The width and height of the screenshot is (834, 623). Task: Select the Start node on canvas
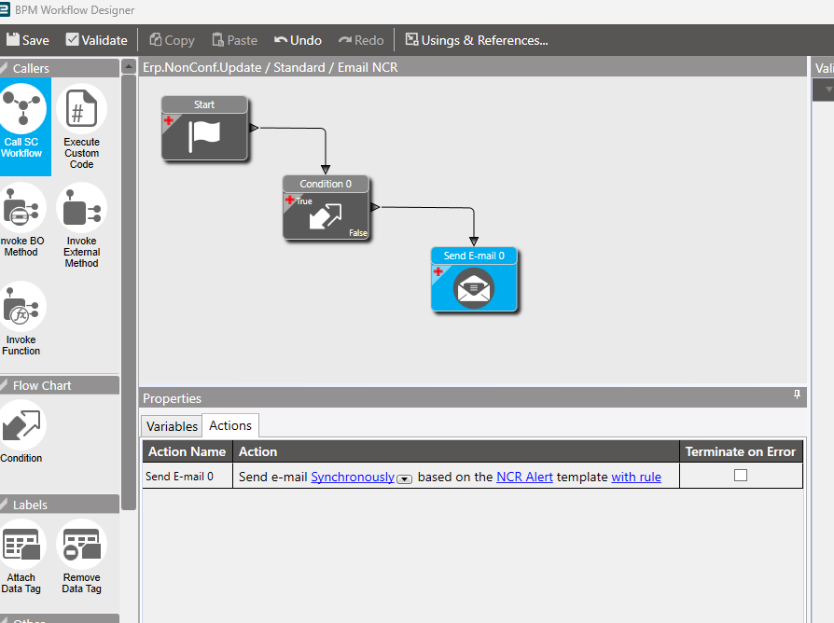(x=204, y=128)
